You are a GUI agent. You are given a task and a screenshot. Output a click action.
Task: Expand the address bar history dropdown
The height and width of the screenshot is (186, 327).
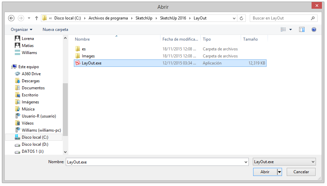[x=234, y=18]
